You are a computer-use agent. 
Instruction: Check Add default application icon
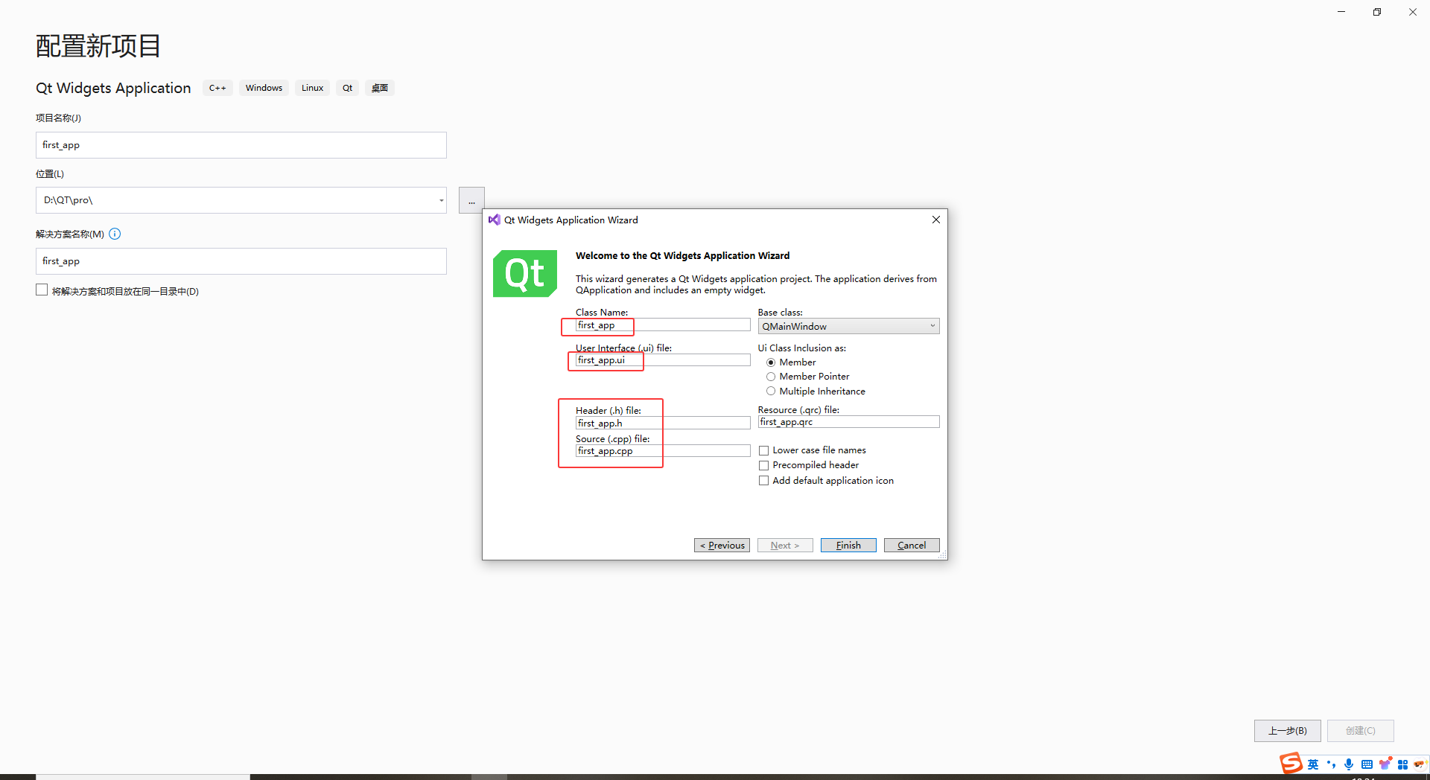point(763,481)
